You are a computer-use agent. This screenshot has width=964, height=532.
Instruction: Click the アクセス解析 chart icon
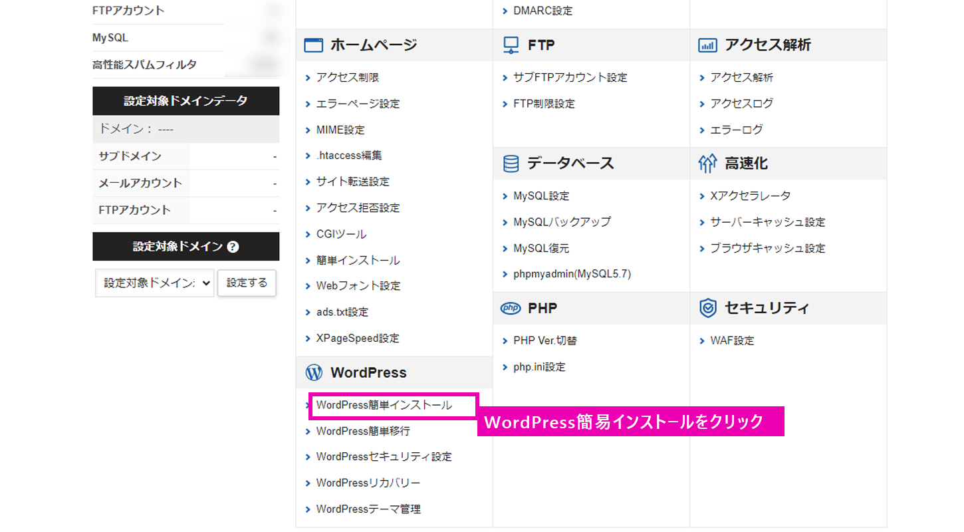click(x=707, y=45)
